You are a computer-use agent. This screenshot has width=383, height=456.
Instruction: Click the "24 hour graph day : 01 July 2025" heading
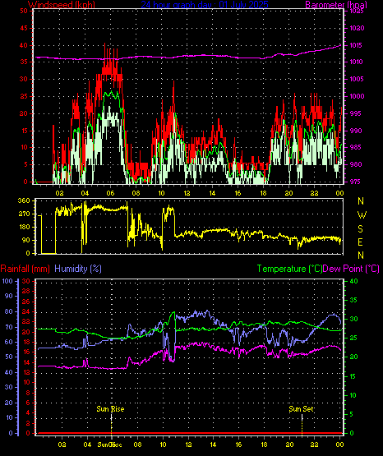pos(205,5)
